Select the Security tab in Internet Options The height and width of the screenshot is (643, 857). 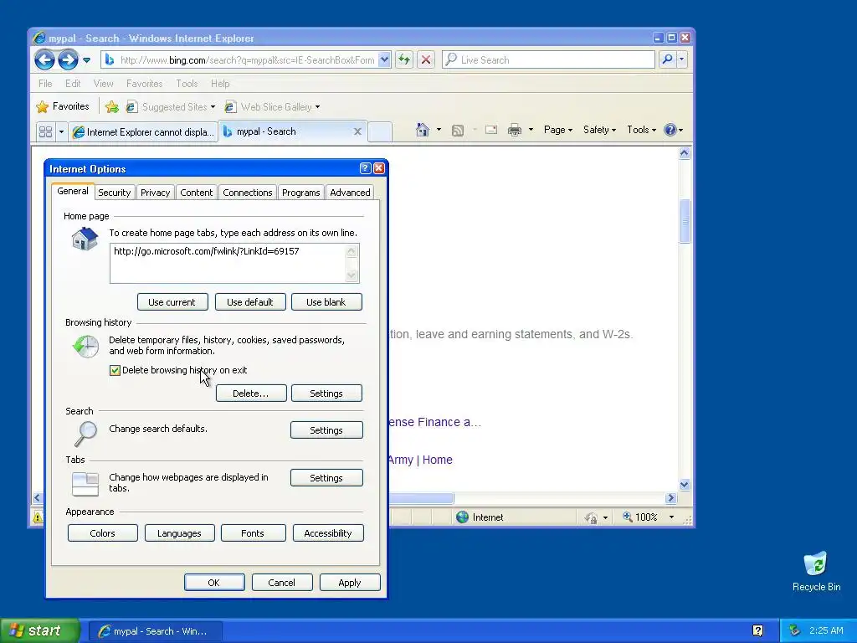point(114,193)
